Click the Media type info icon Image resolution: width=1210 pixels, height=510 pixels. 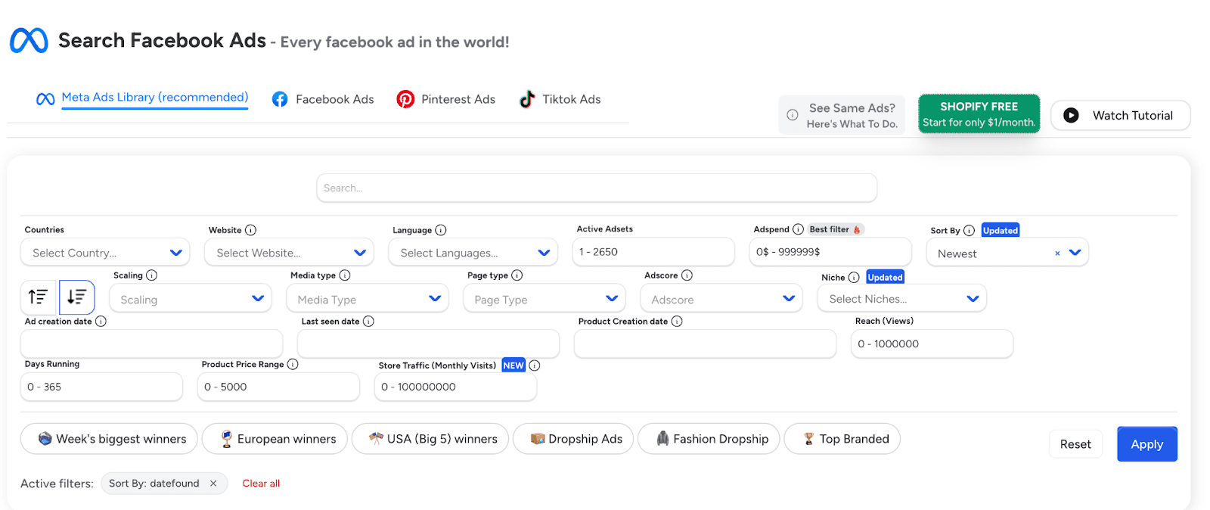click(x=345, y=275)
